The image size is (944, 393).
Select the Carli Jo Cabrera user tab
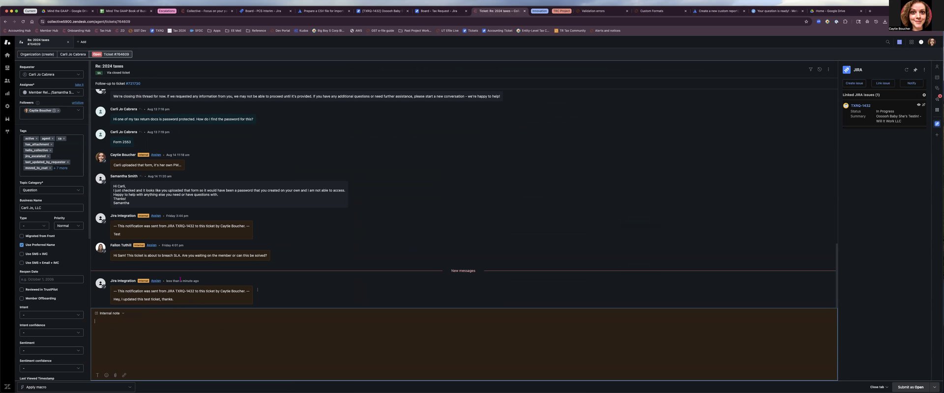(x=73, y=55)
